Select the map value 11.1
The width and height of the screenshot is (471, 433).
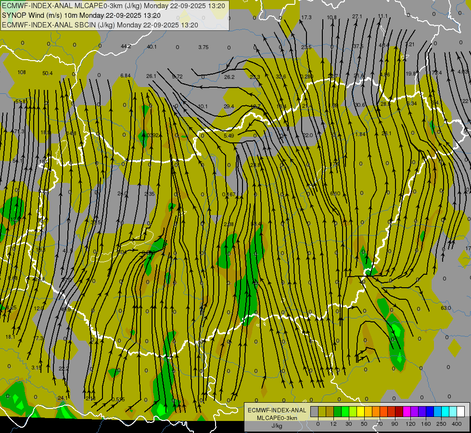[382, 16]
